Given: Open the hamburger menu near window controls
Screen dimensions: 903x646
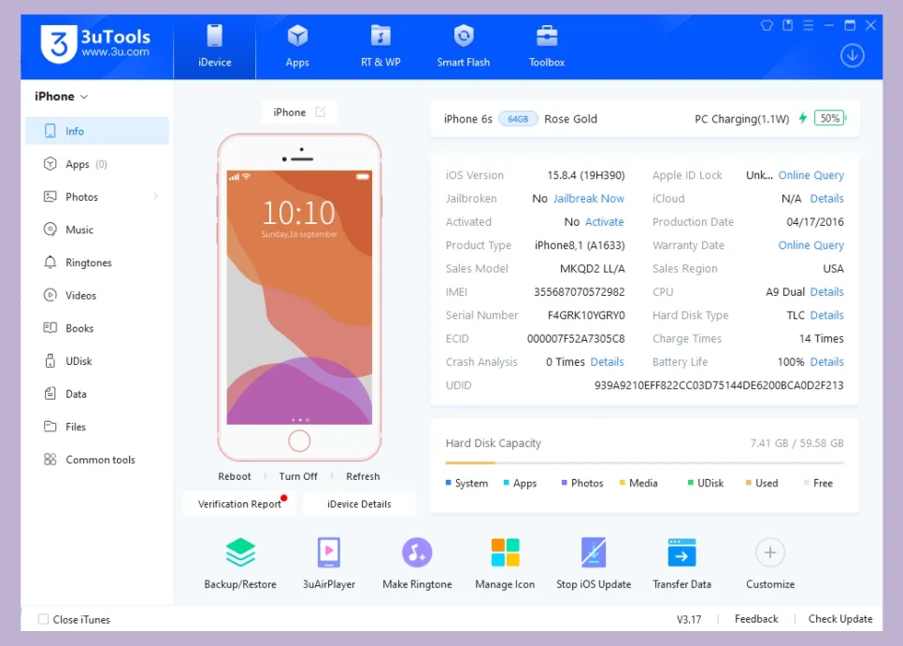Looking at the screenshot, I should (x=809, y=26).
